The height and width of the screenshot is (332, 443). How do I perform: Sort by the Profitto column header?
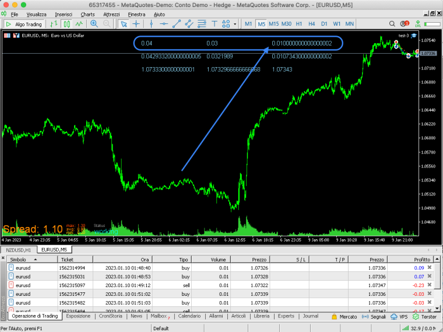click(410, 259)
